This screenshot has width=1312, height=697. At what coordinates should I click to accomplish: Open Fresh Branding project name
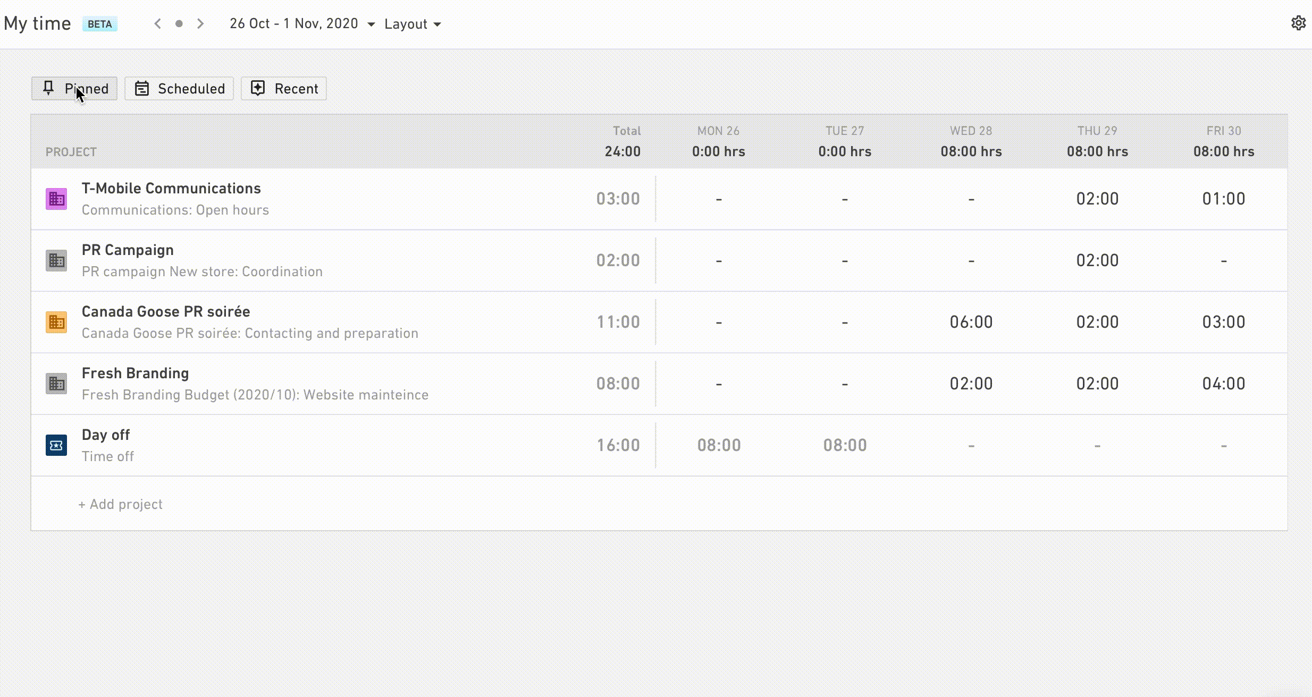135,373
